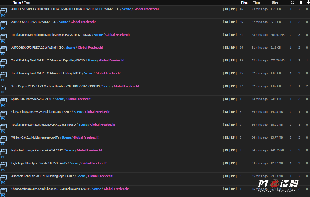310x197 pixels.
Task: Click the "33 mins ago" time value
Action: 260,99
